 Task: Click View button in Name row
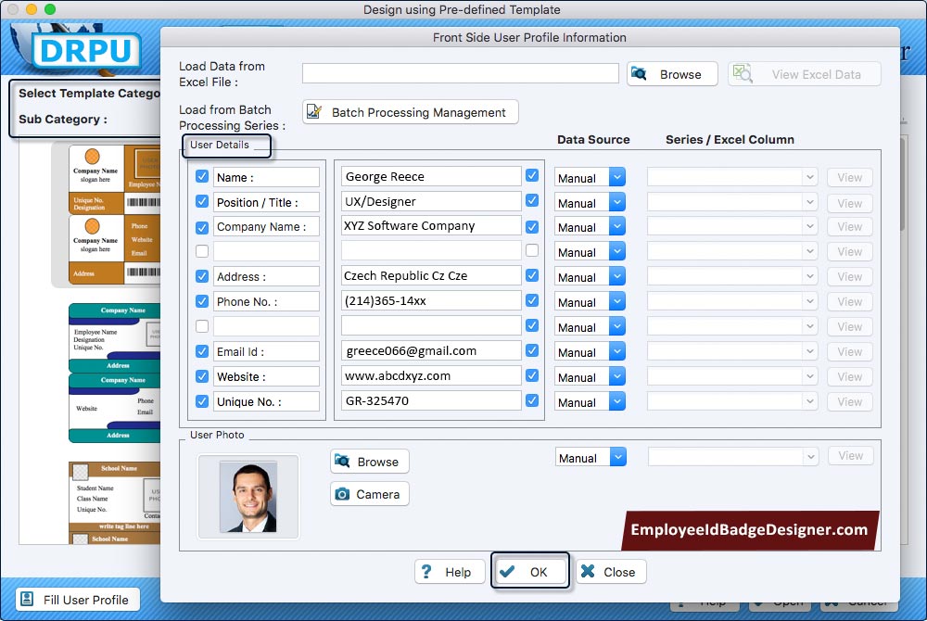[849, 177]
